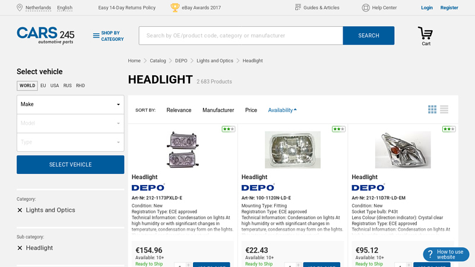The height and width of the screenshot is (267, 475).
Task: Open the dual headlight product thumbnail
Action: (x=183, y=150)
